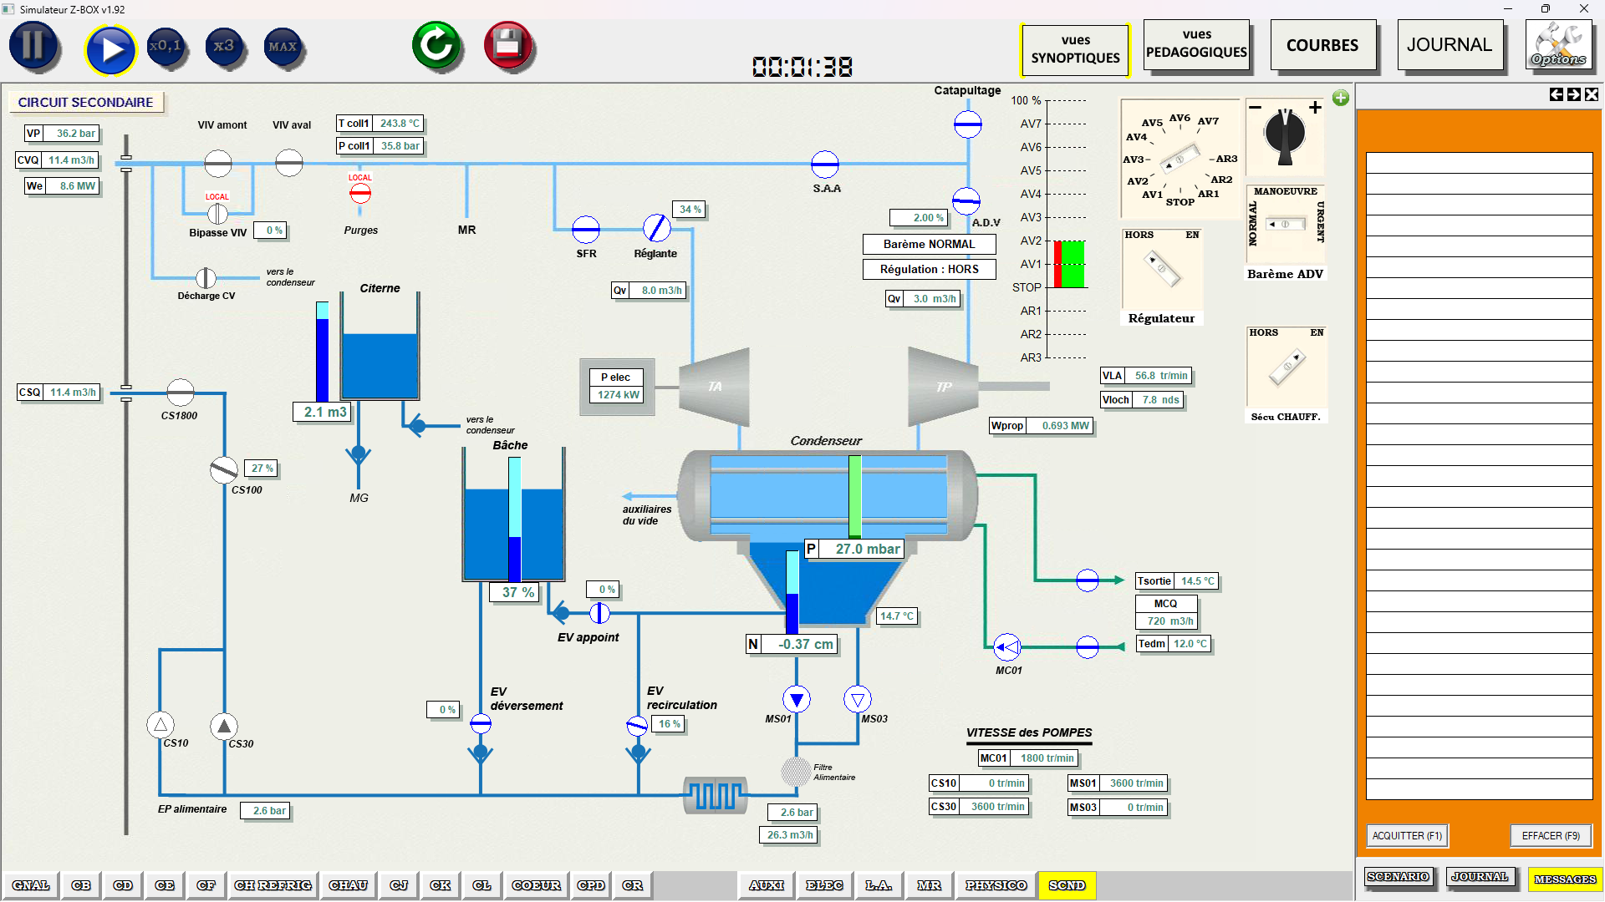Screen dimensions: 1605x902
Task: Open the Options tools icon
Action: (x=1557, y=45)
